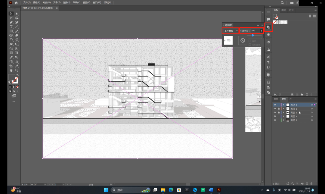Select the None swatch in swatches panel
The width and height of the screenshot is (325, 194).
pyautogui.click(x=275, y=22)
